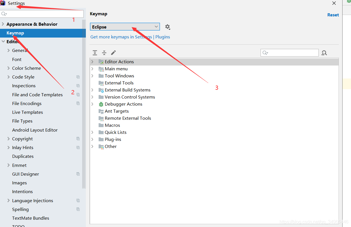Click the IntelliJ logo in Settings title bar
The height and width of the screenshot is (227, 351).
pyautogui.click(x=3, y=3)
